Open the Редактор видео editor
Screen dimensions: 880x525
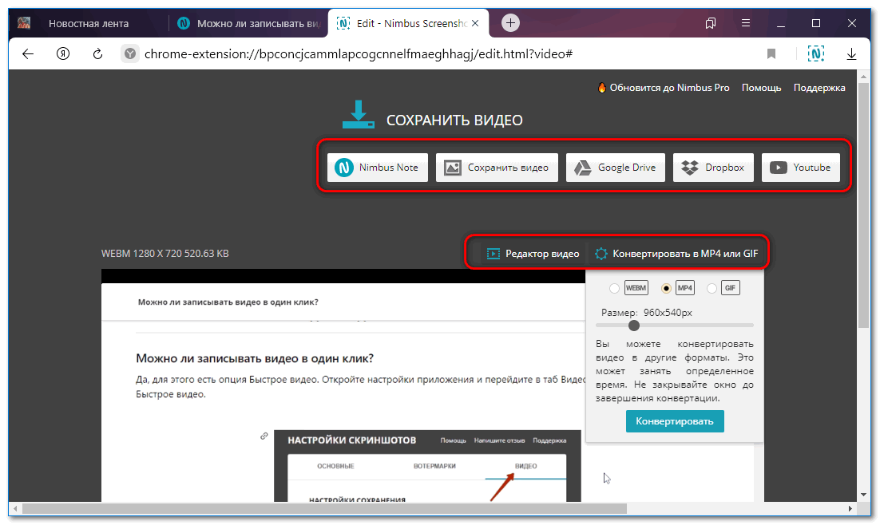[533, 254]
